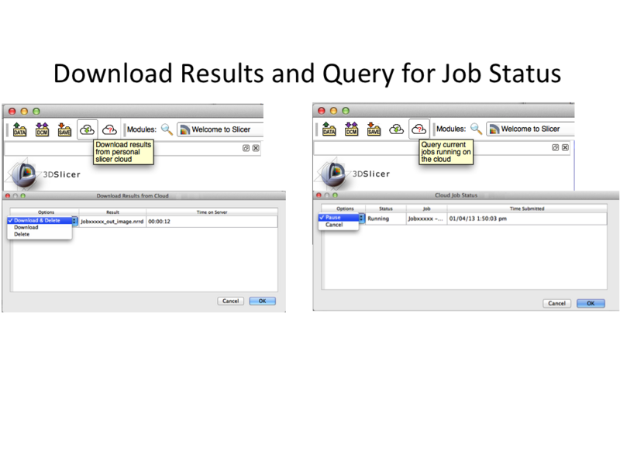Click Cancel button in Cloud Job Status dialog
Screen dimensions: 620x465
pos(556,303)
